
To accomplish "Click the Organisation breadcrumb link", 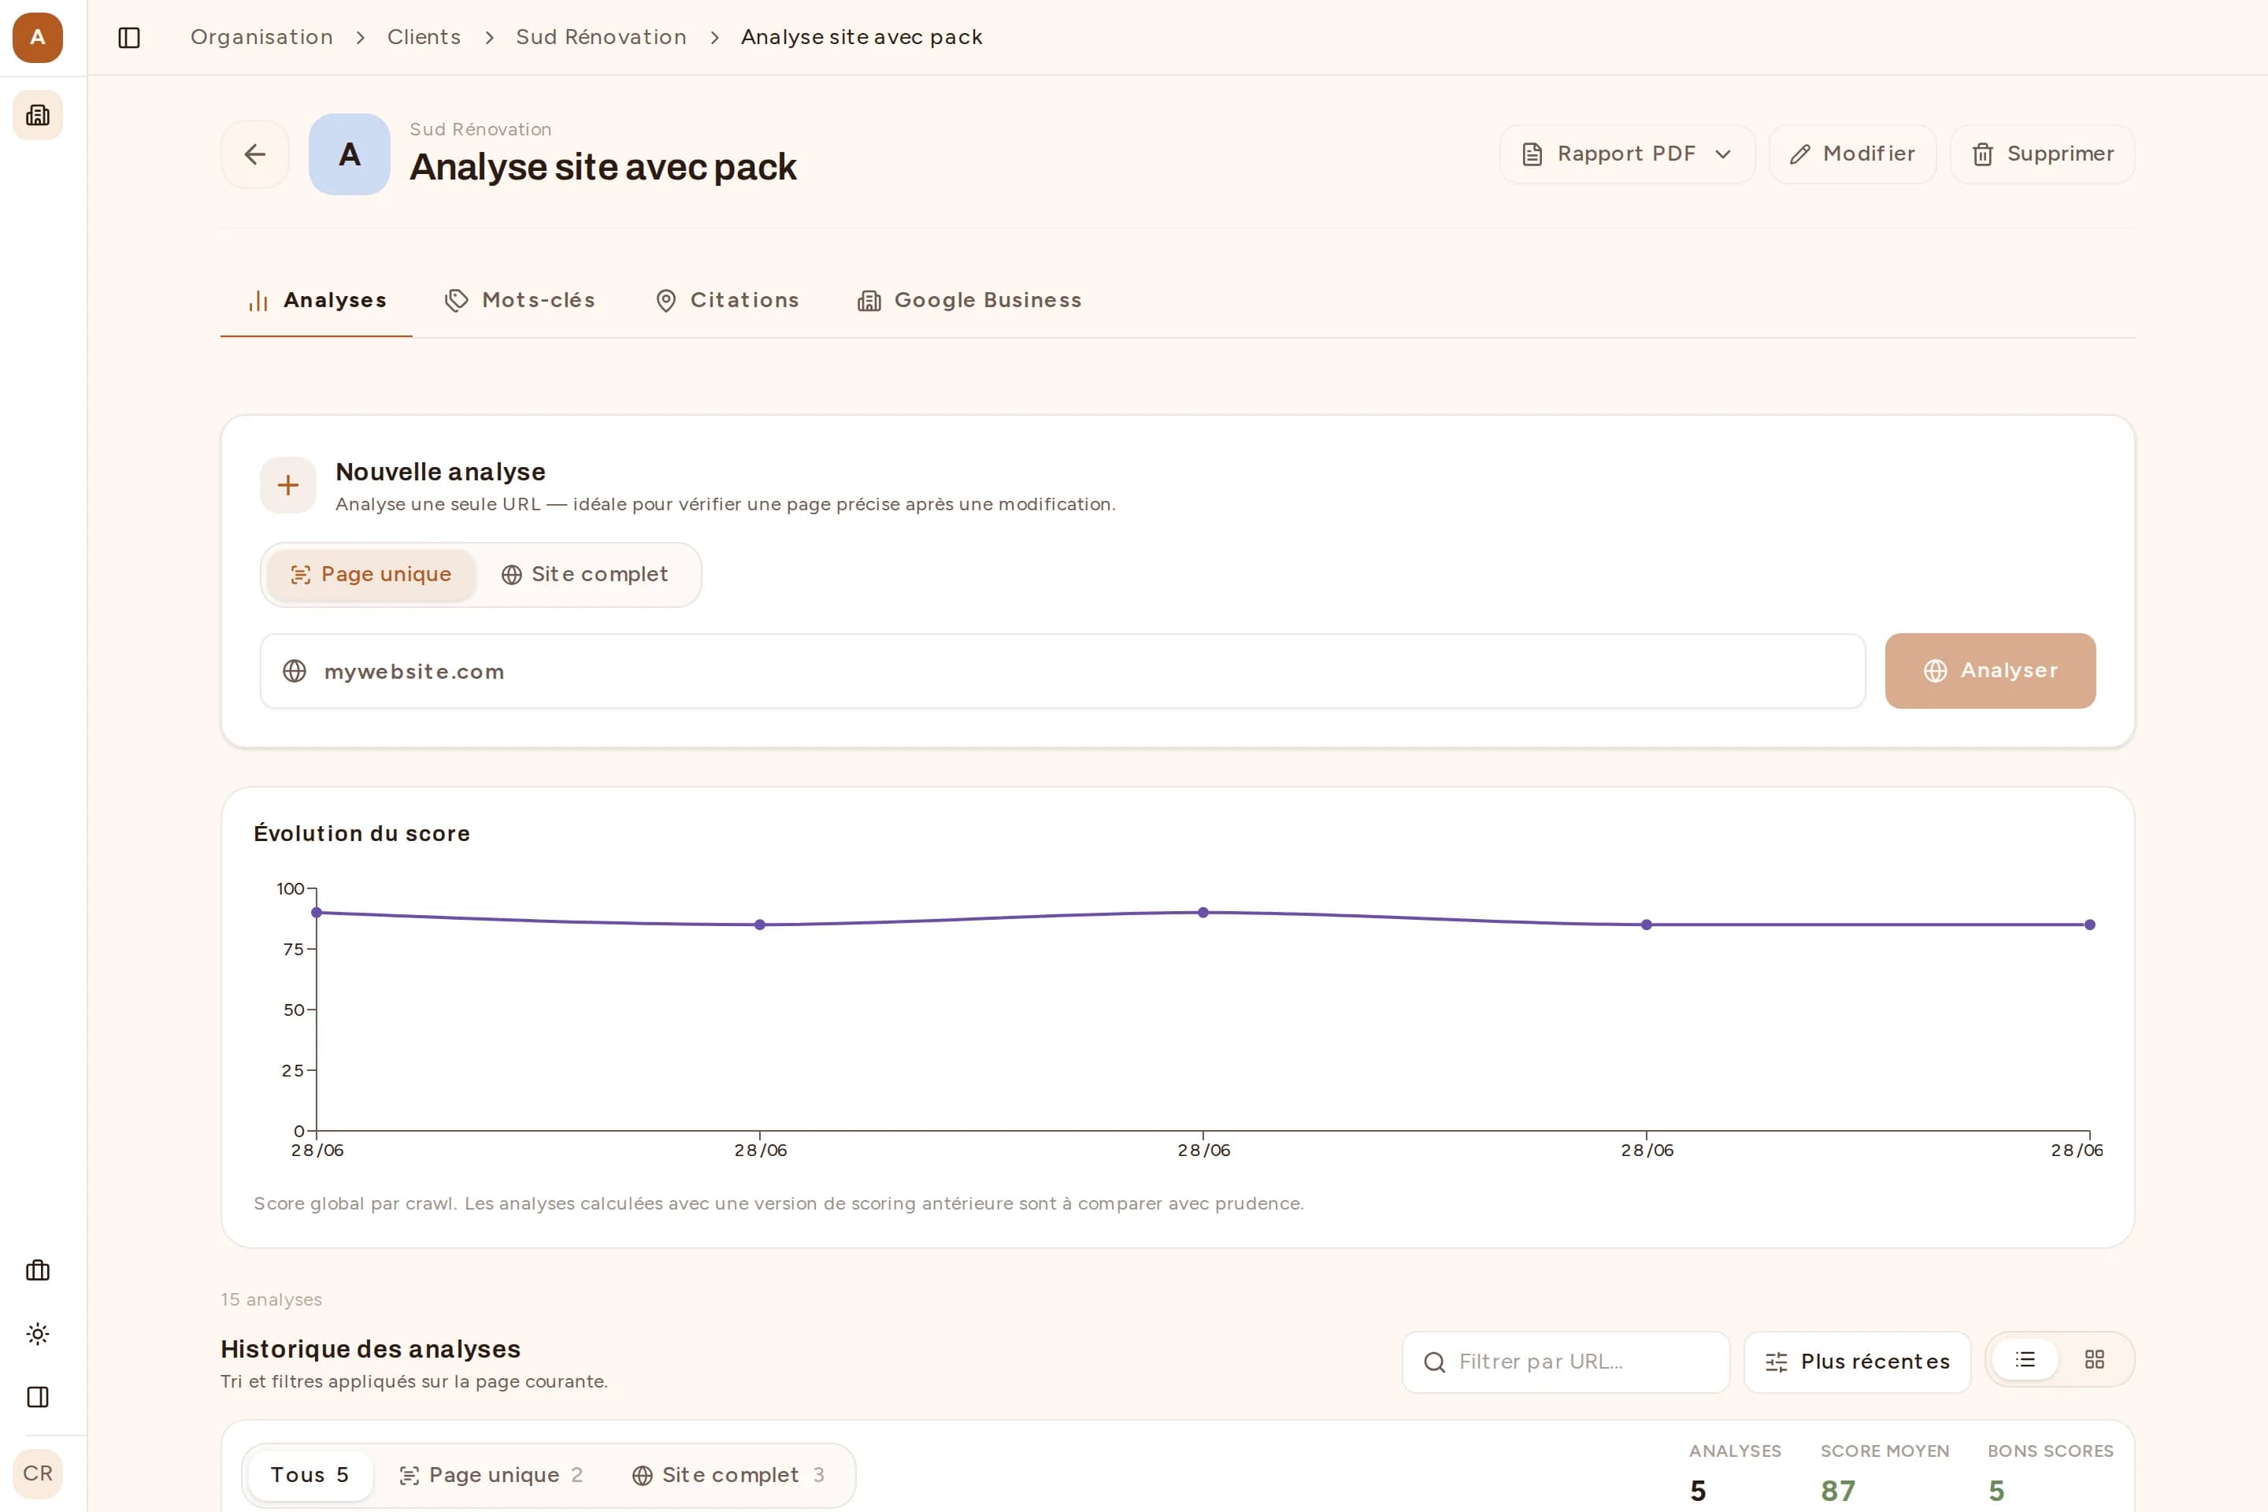I will [x=261, y=38].
